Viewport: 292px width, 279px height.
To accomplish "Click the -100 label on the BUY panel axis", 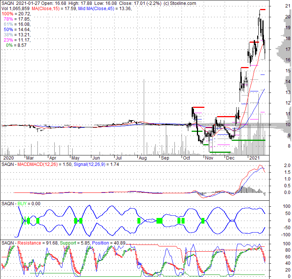I will [286, 235].
